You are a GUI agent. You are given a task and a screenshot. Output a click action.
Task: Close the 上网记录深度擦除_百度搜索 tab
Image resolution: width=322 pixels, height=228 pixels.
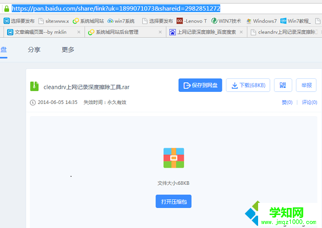(x=242, y=32)
